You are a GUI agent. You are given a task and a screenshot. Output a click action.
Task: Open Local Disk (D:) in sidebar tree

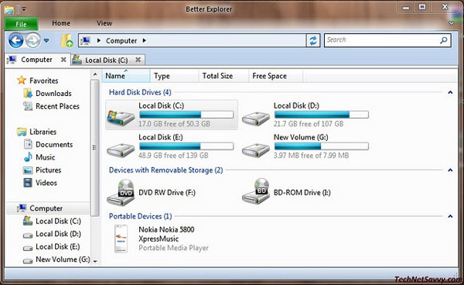(58, 234)
